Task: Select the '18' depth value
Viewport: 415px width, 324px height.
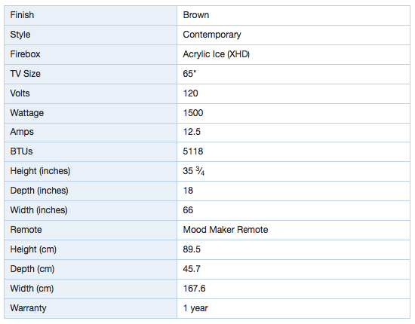Action: [x=188, y=191]
